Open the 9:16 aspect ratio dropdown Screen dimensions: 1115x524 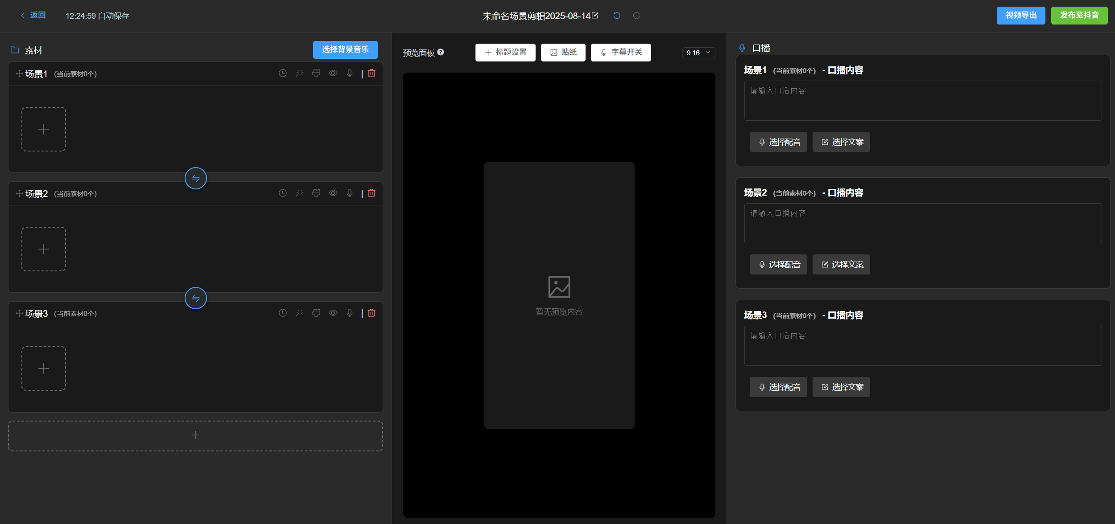698,53
